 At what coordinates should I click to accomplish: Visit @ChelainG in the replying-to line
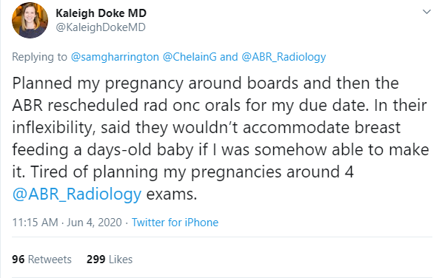click(x=190, y=57)
